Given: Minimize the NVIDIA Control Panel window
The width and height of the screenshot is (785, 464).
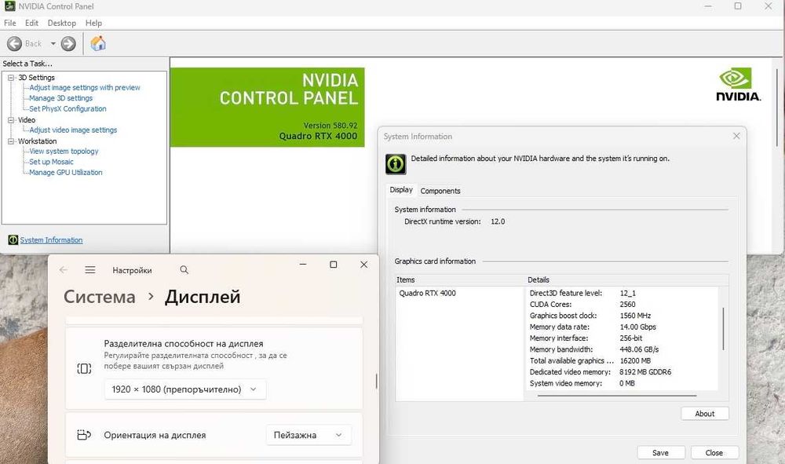Looking at the screenshot, I should click(708, 6).
